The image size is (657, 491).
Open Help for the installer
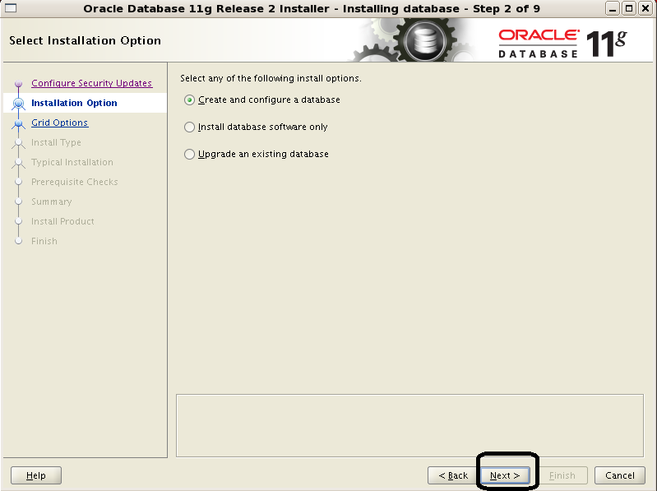pyautogui.click(x=36, y=475)
